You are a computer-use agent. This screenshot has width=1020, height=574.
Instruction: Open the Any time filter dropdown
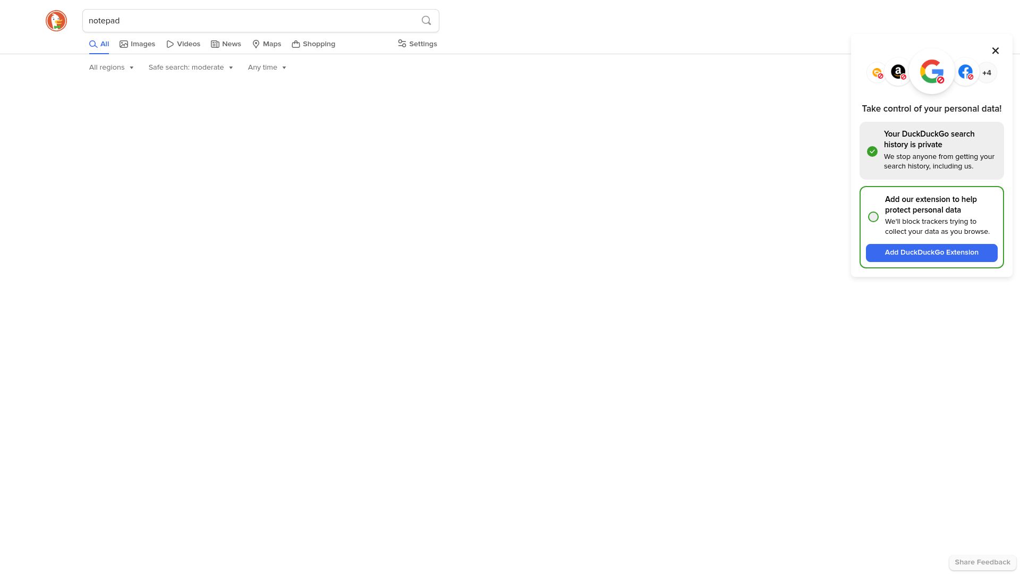267,67
